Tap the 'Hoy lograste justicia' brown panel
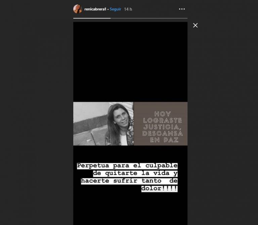The height and width of the screenshot is (225, 258). coord(161,124)
